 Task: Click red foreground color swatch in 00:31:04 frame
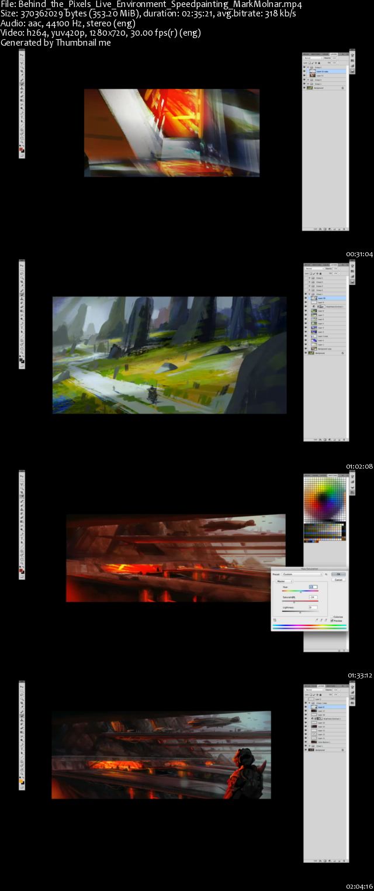[21, 149]
